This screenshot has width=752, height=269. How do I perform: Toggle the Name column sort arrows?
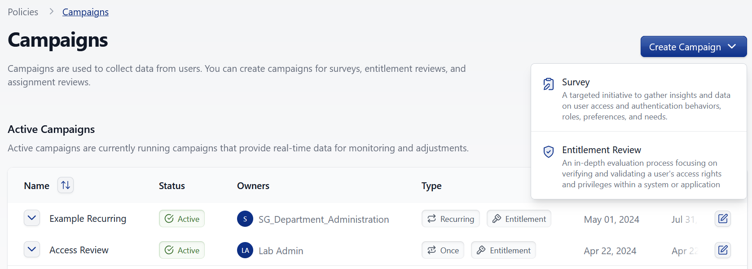(x=65, y=185)
